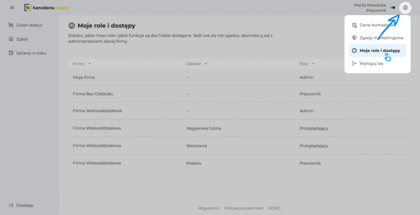Open the RODO footer link

coord(274,208)
